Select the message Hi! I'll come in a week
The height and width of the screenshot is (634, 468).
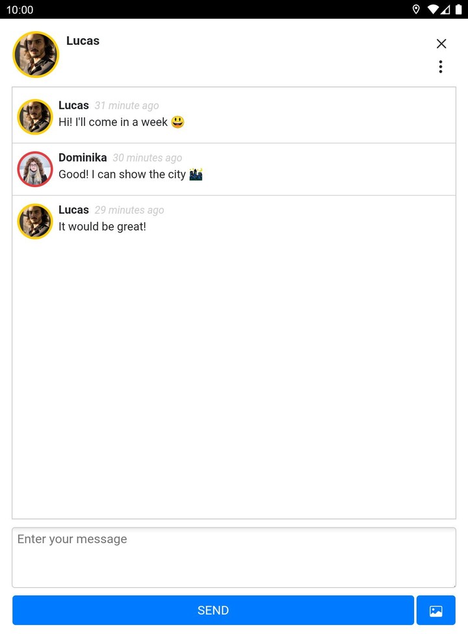122,122
